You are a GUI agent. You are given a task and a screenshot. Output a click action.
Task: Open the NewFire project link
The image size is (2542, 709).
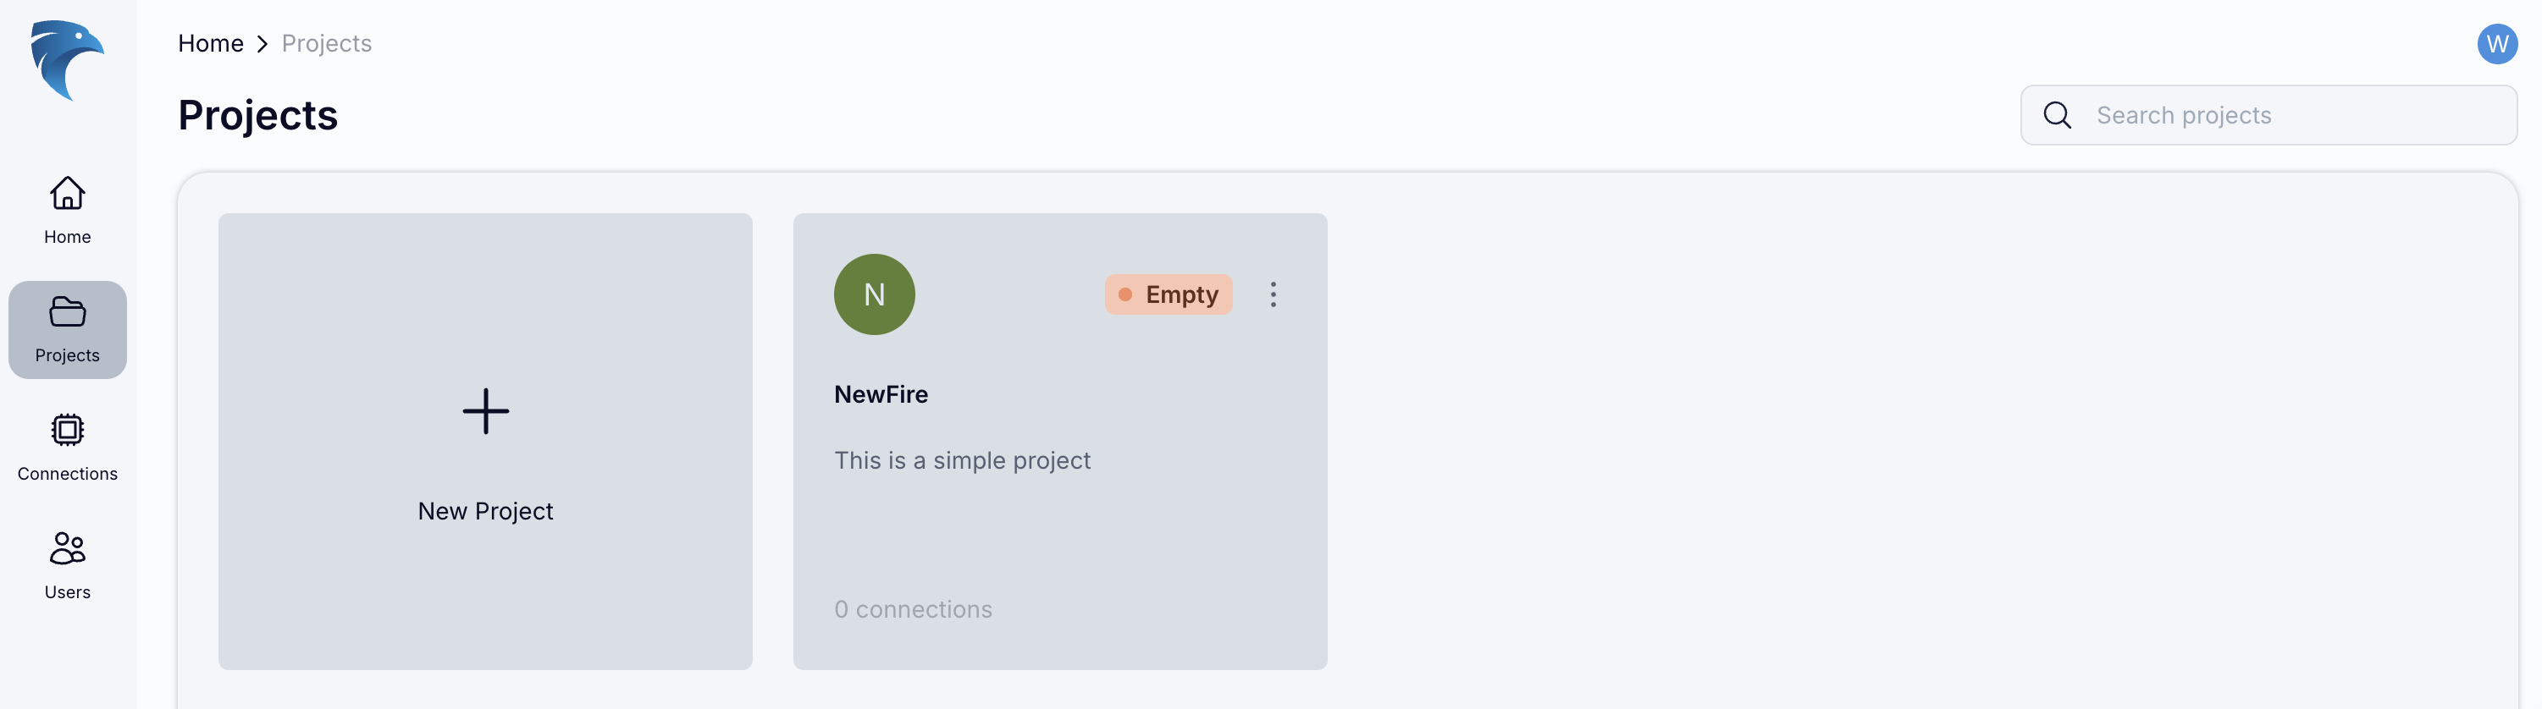pyautogui.click(x=881, y=393)
